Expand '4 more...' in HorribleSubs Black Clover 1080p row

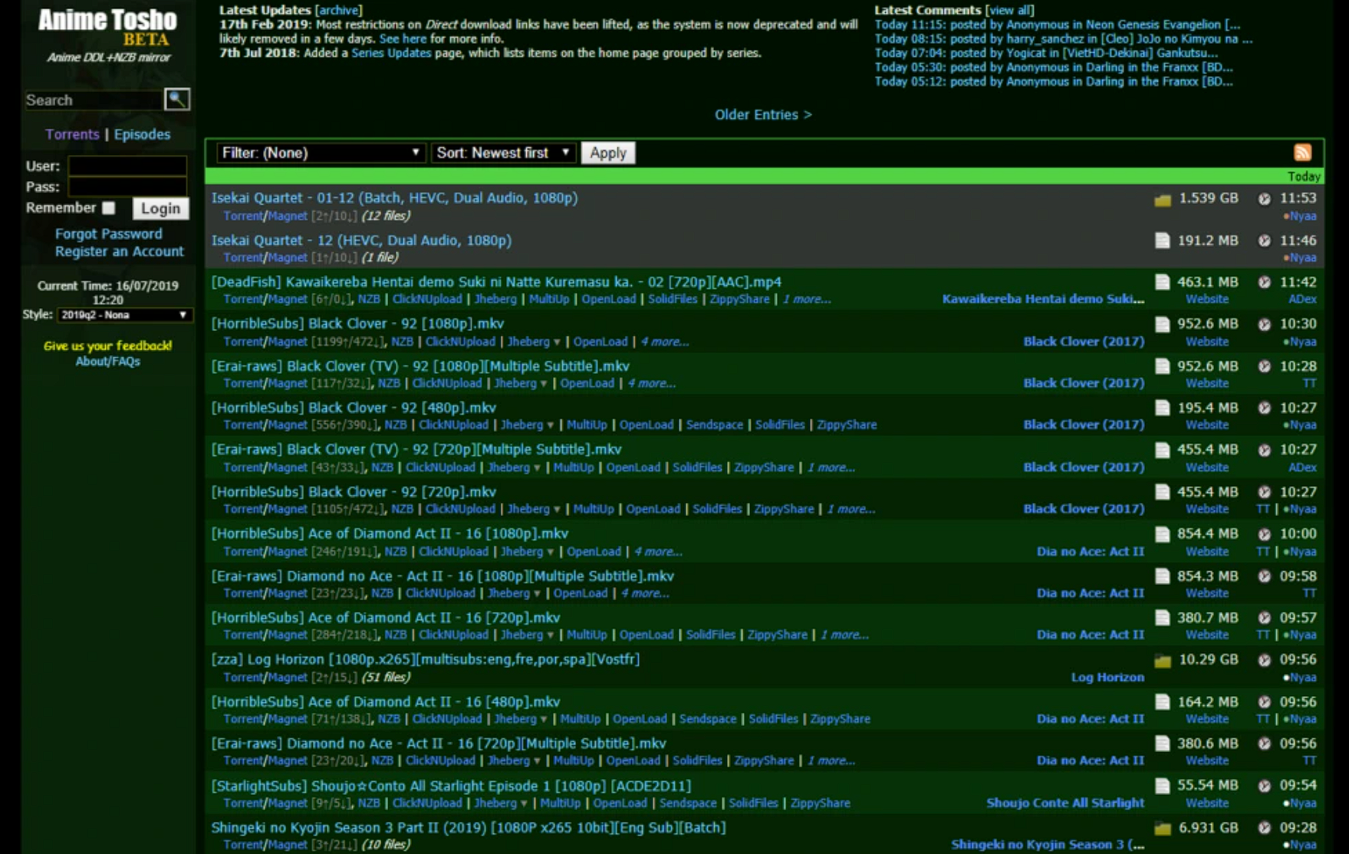665,341
